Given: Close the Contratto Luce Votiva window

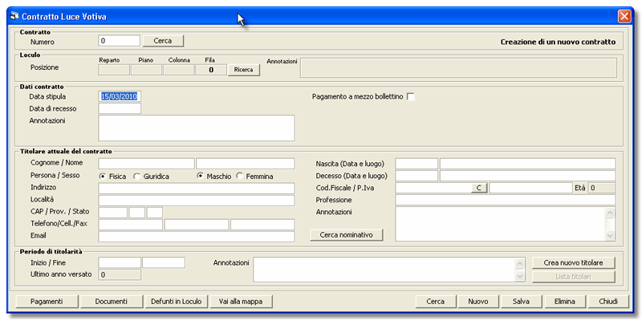Looking at the screenshot, I should [624, 17].
